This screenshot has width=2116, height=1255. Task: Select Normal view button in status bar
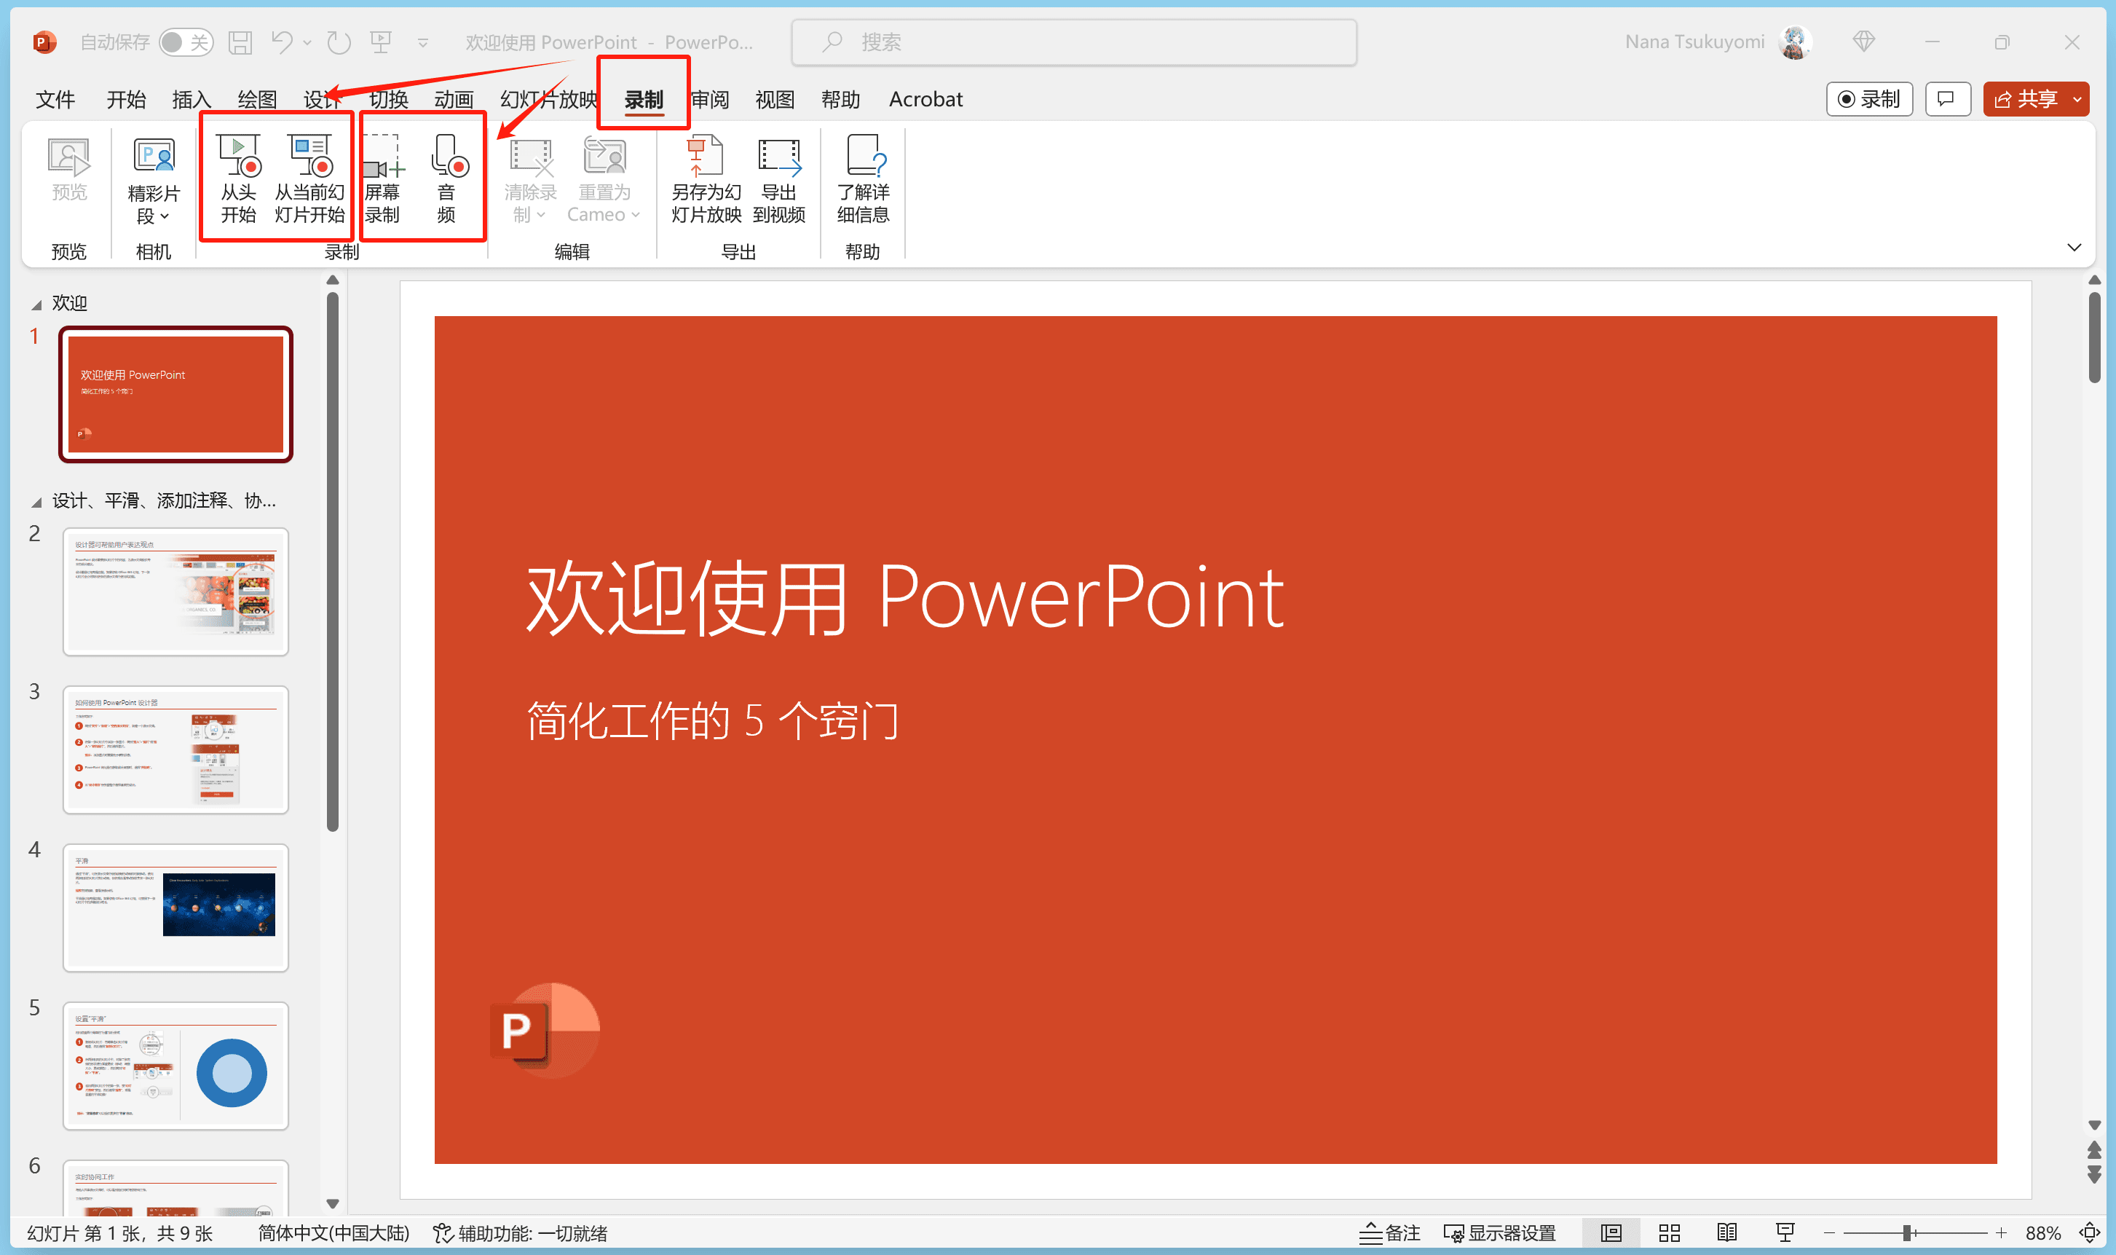pyautogui.click(x=1611, y=1232)
